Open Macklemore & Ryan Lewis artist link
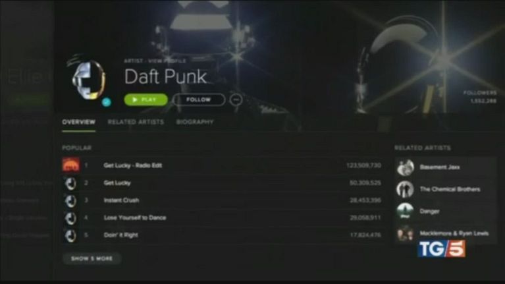 (x=454, y=233)
